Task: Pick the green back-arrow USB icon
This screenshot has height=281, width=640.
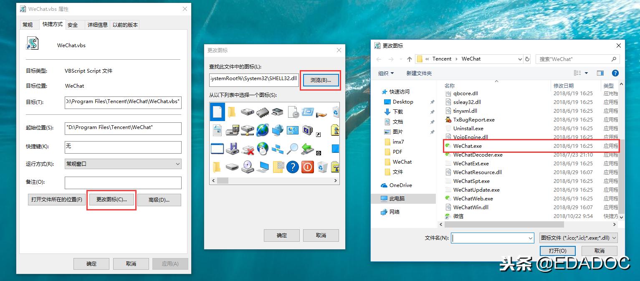Action: point(306,149)
